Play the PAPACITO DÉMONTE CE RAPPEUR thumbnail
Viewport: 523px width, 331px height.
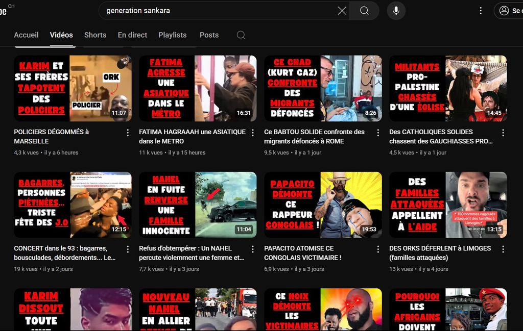(x=323, y=205)
